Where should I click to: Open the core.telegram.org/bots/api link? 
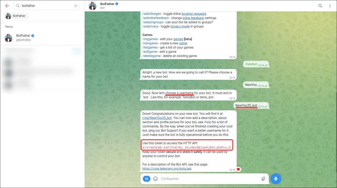167,169
